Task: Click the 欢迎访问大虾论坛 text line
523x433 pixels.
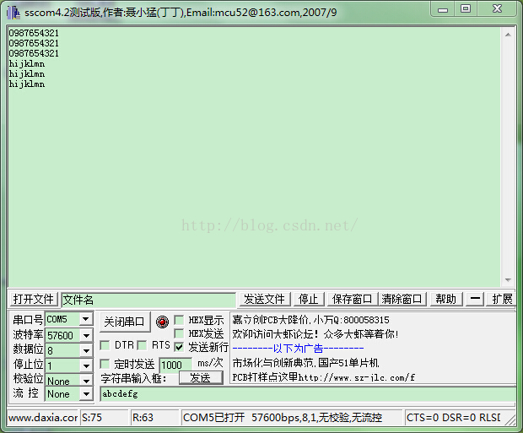Action: point(315,334)
